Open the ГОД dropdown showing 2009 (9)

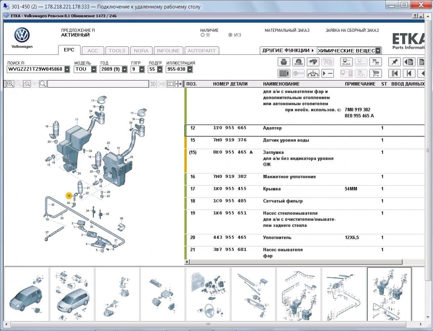[x=125, y=69]
